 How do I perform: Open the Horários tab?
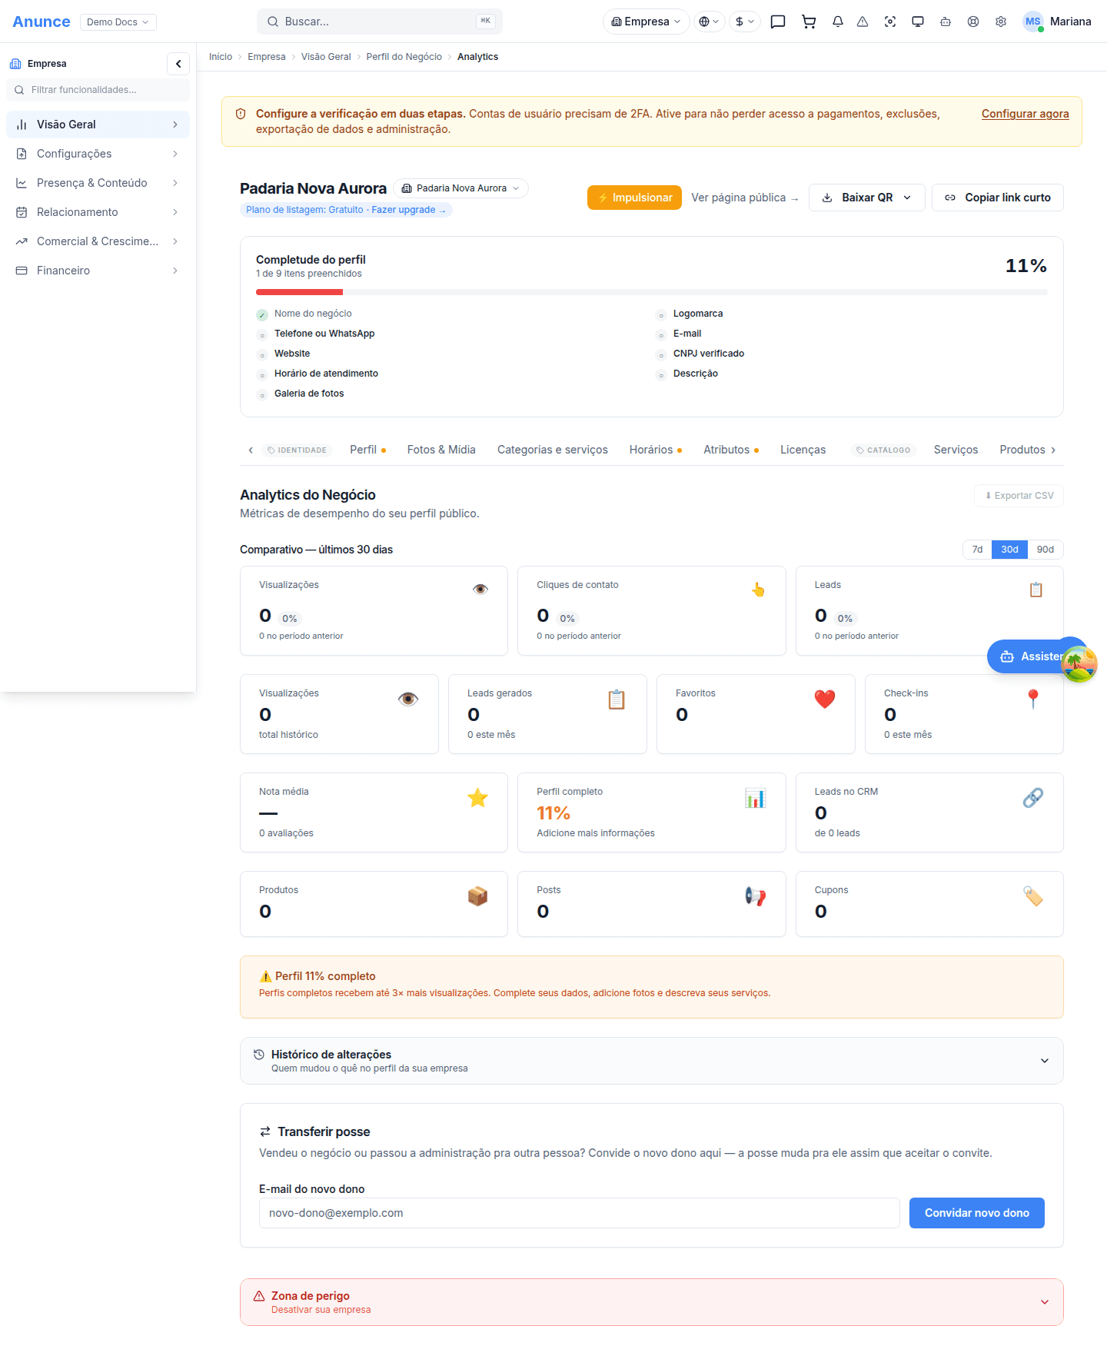656,450
